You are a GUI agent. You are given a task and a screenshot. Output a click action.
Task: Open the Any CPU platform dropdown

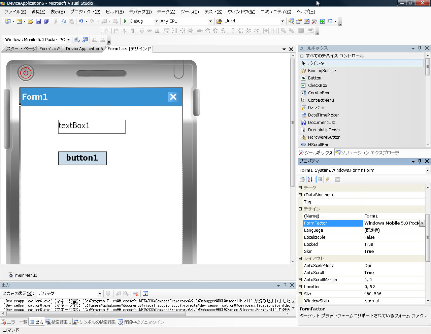click(210, 21)
